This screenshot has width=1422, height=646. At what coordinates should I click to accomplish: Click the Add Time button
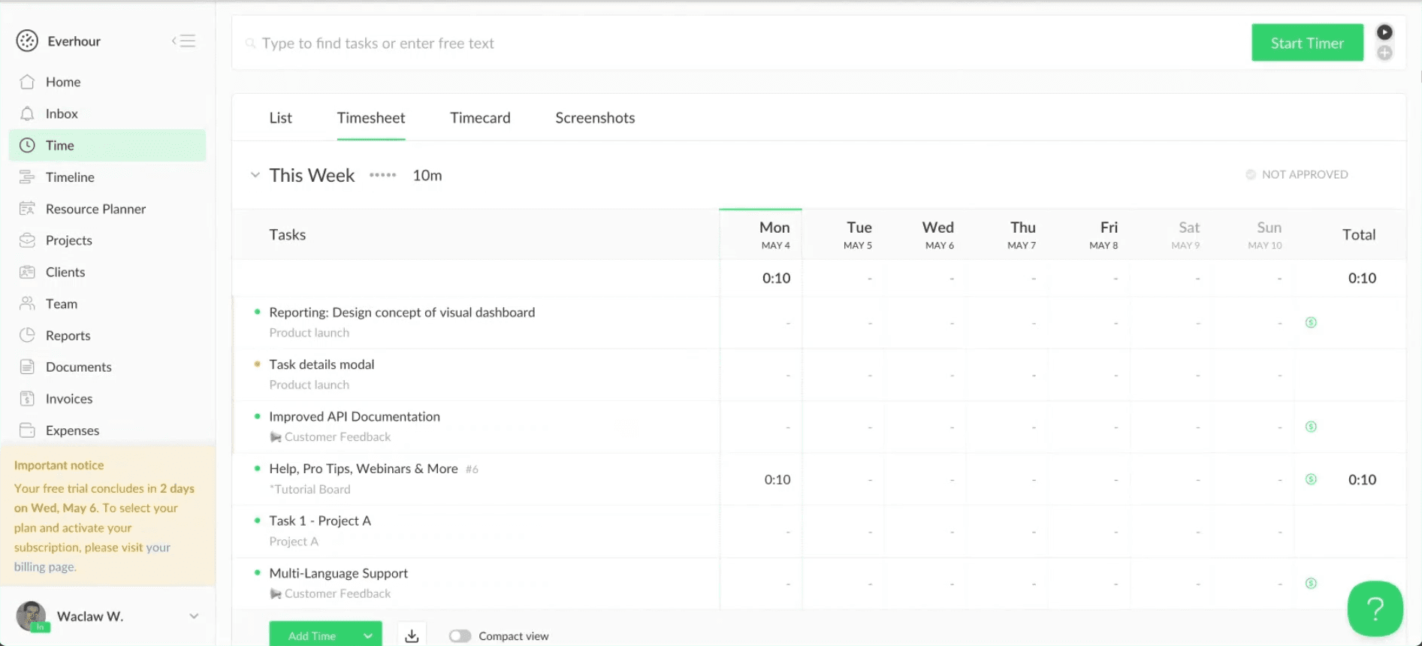tap(312, 635)
